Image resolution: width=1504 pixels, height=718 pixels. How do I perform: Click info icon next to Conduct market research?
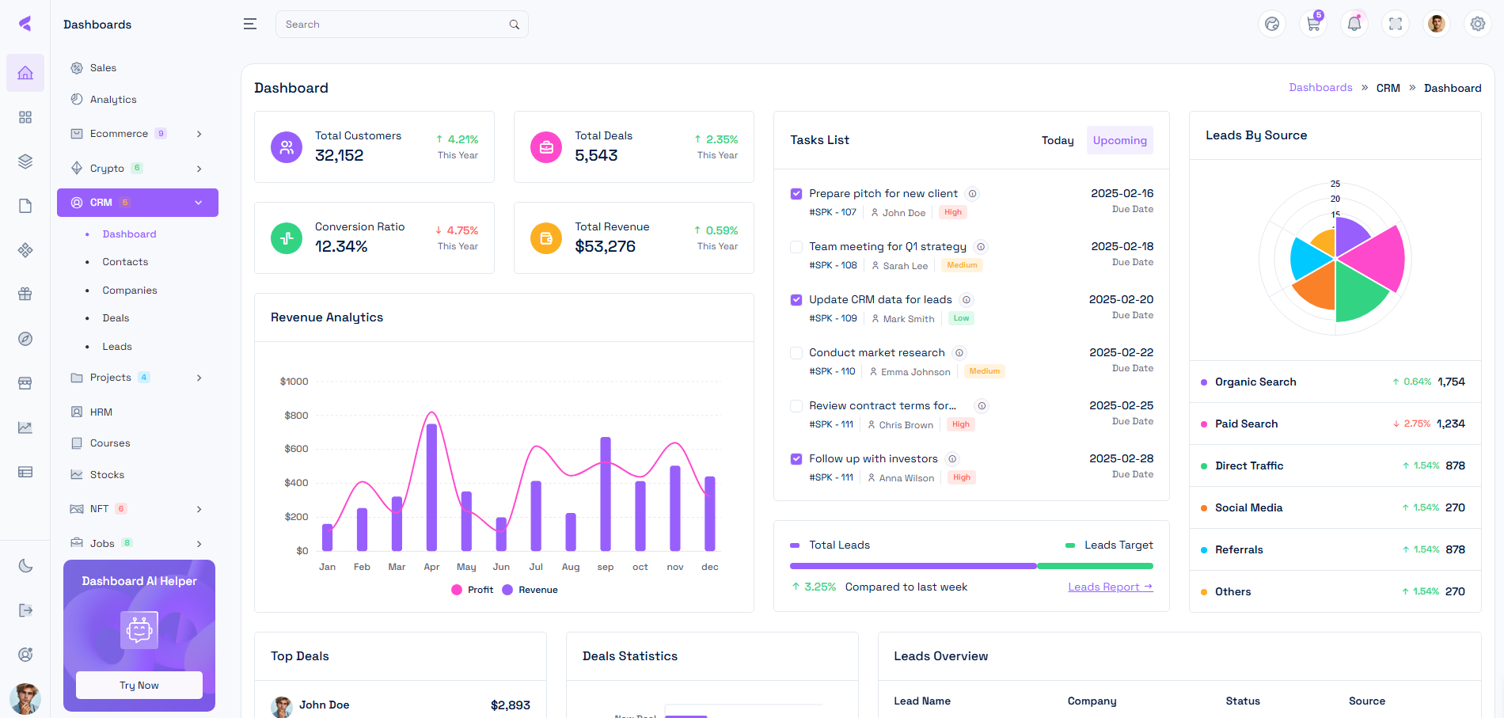click(x=959, y=353)
